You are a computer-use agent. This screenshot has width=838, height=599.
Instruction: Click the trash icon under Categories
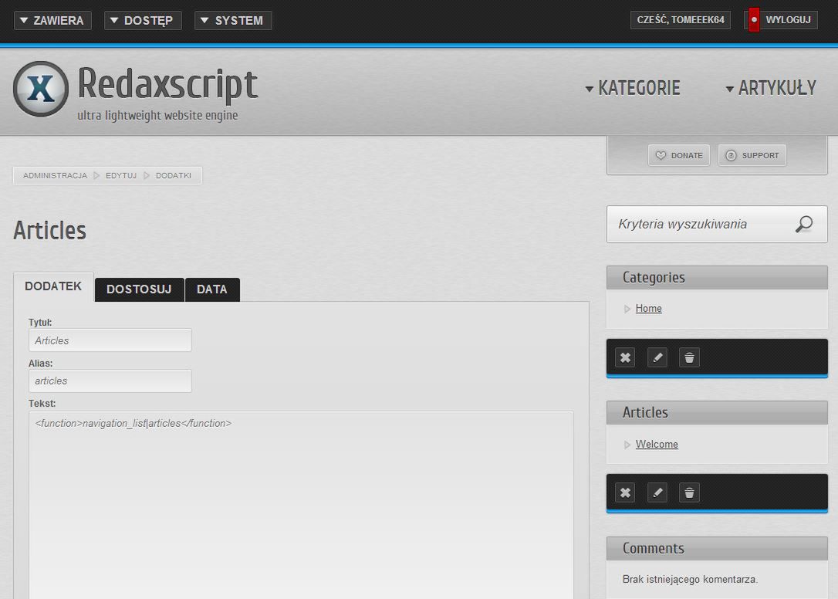click(689, 357)
